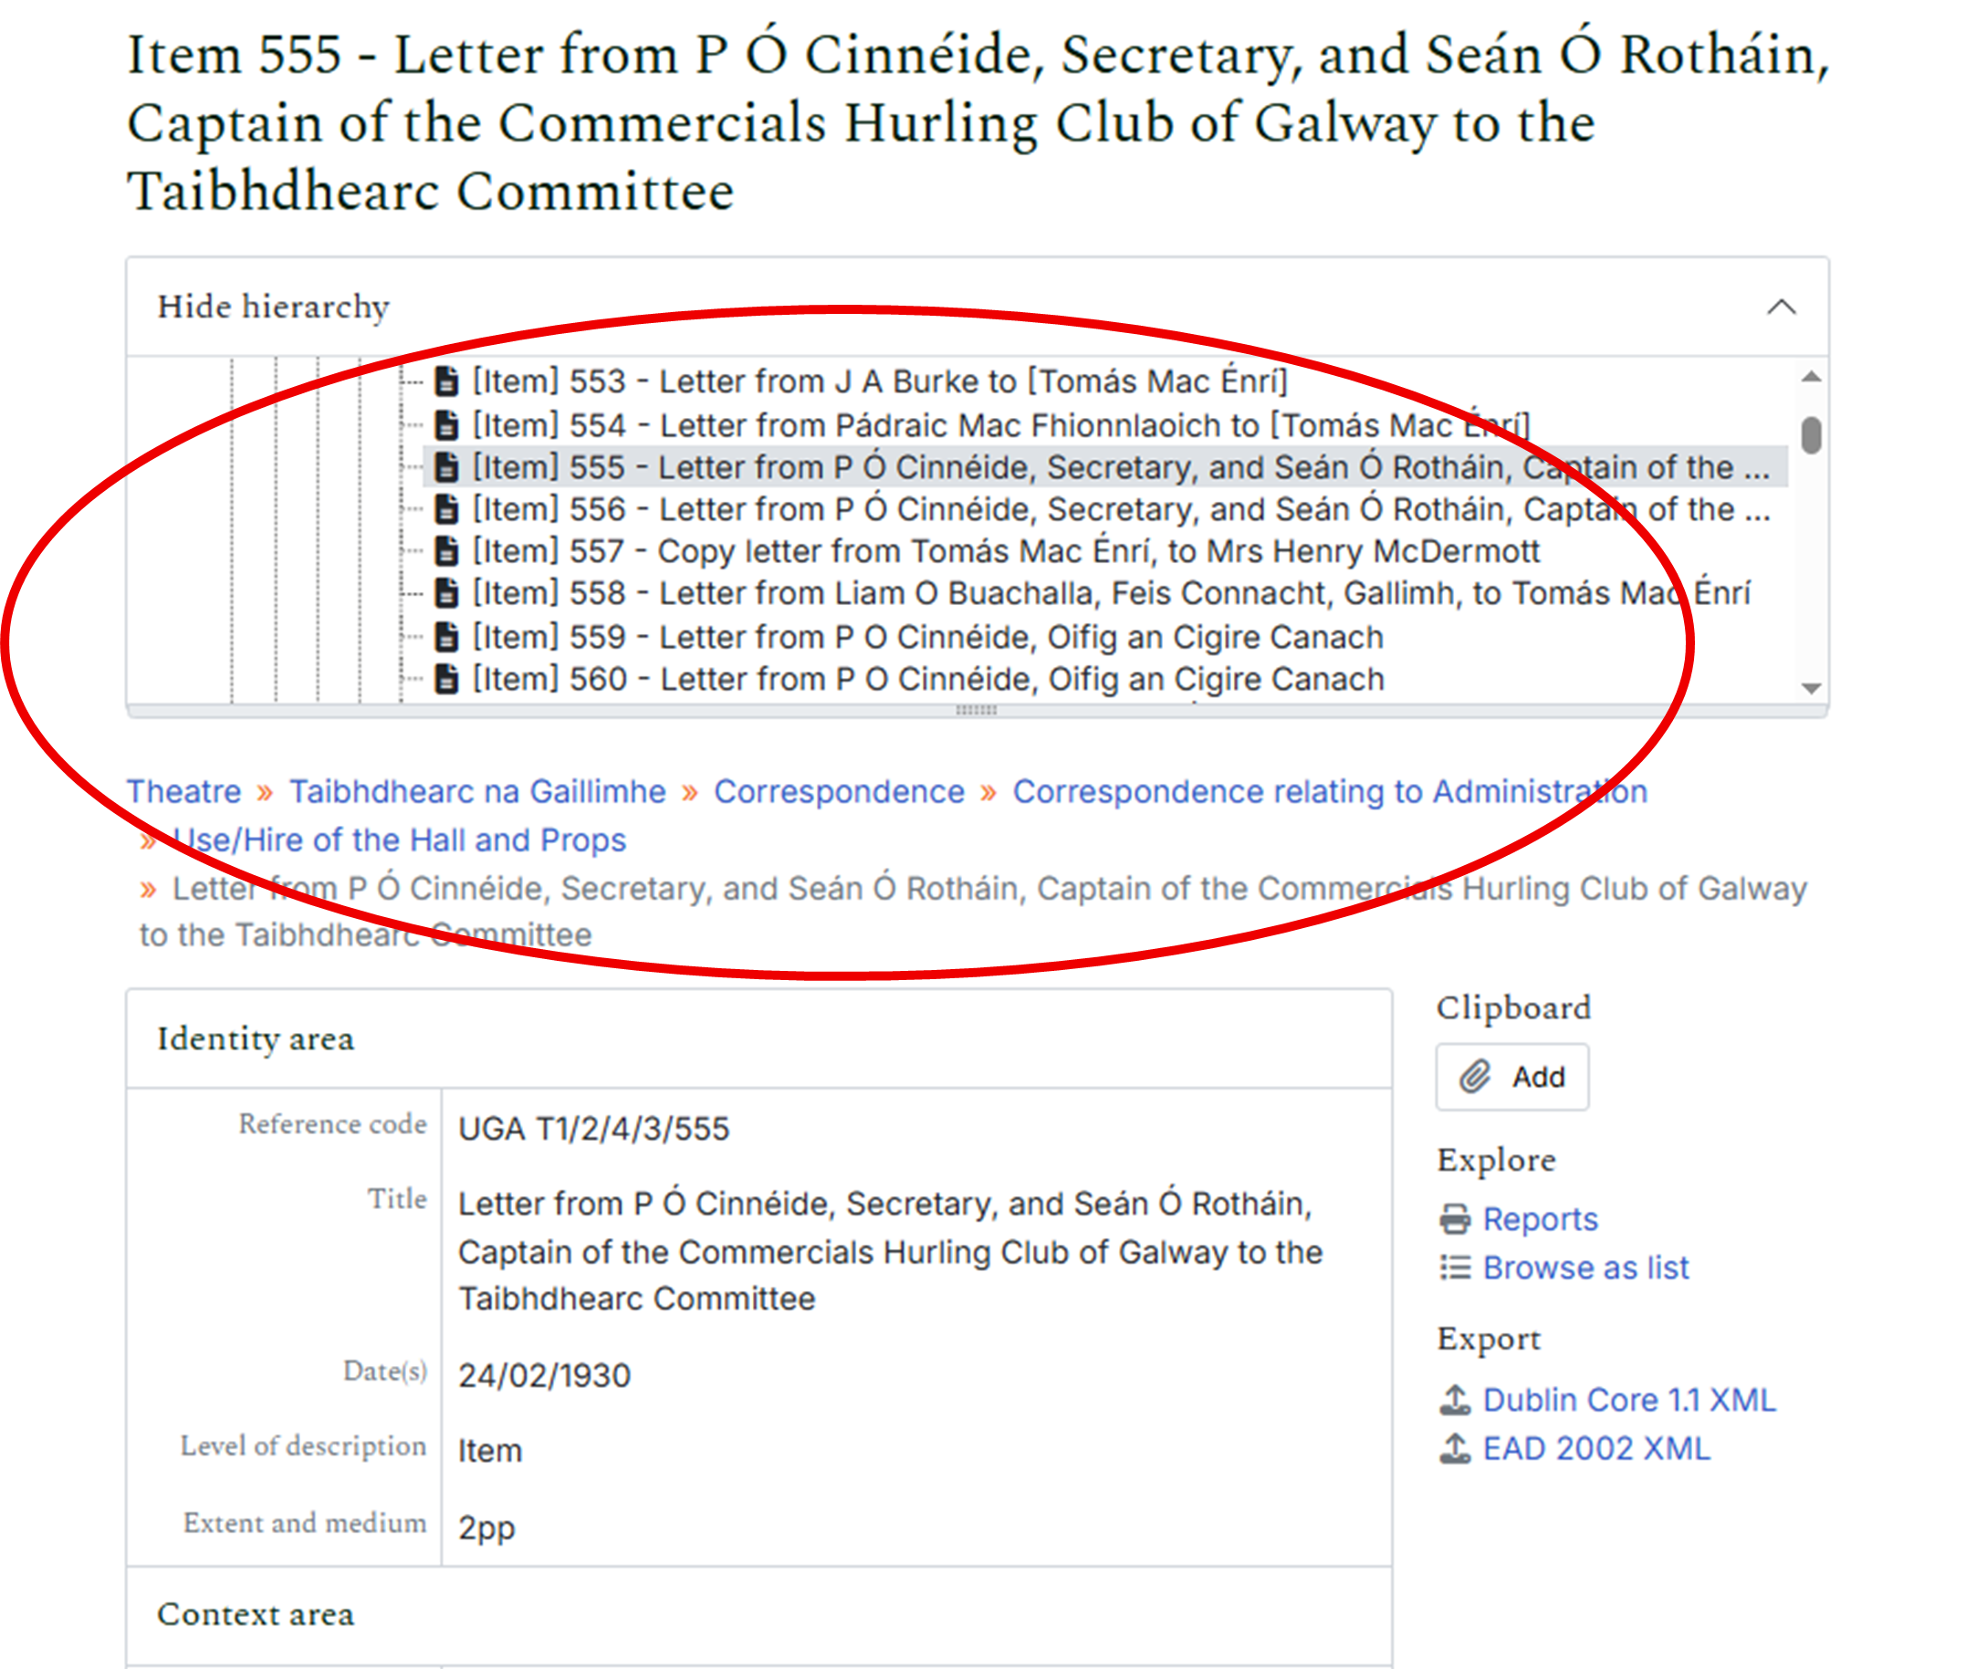Click the paperclip icon in the Clipboard Add button
Screen dimensions: 1987x1669
1474,1077
